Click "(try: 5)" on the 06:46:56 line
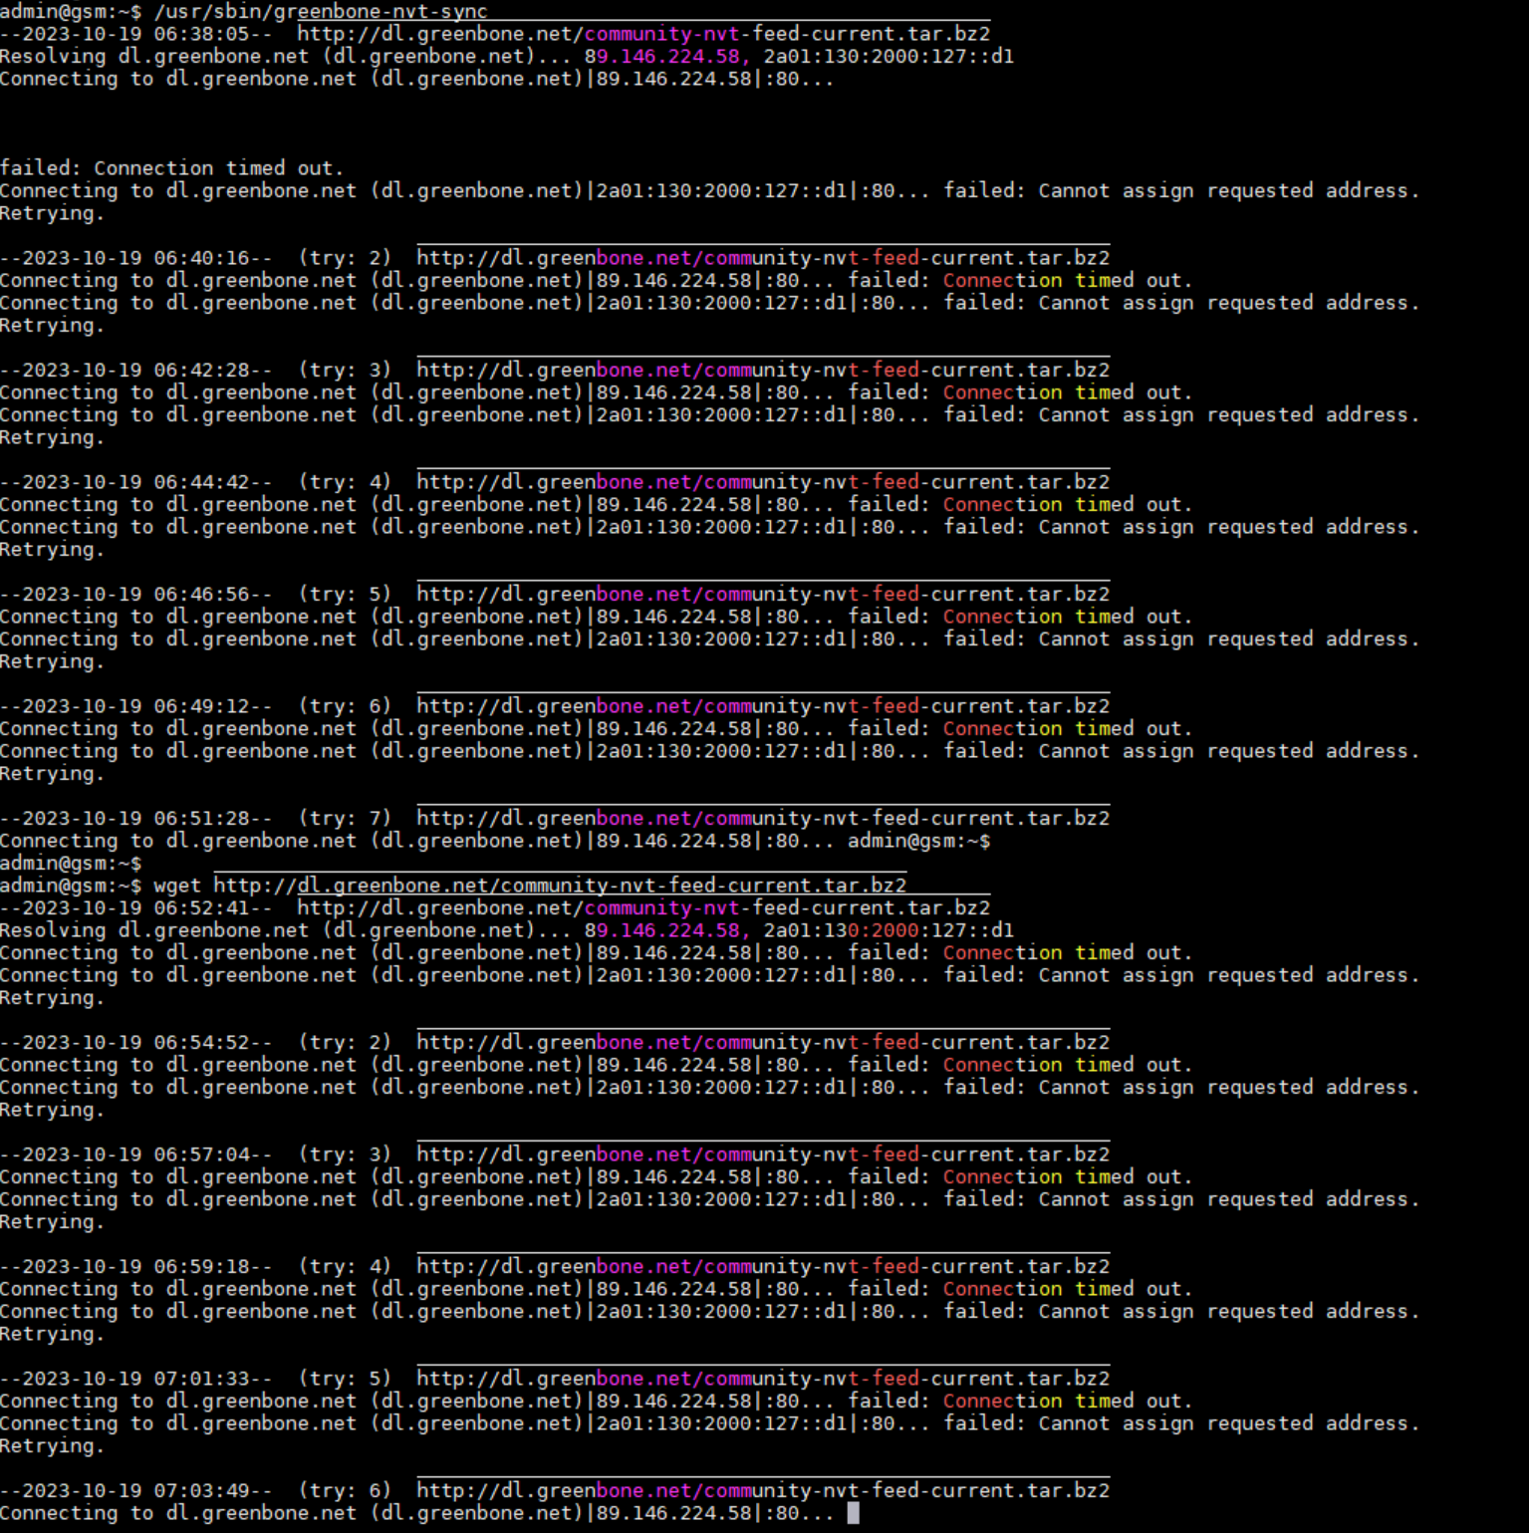This screenshot has width=1529, height=1533. (x=345, y=595)
